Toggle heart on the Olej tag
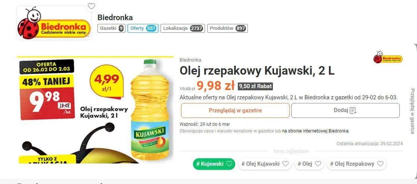 (318, 164)
